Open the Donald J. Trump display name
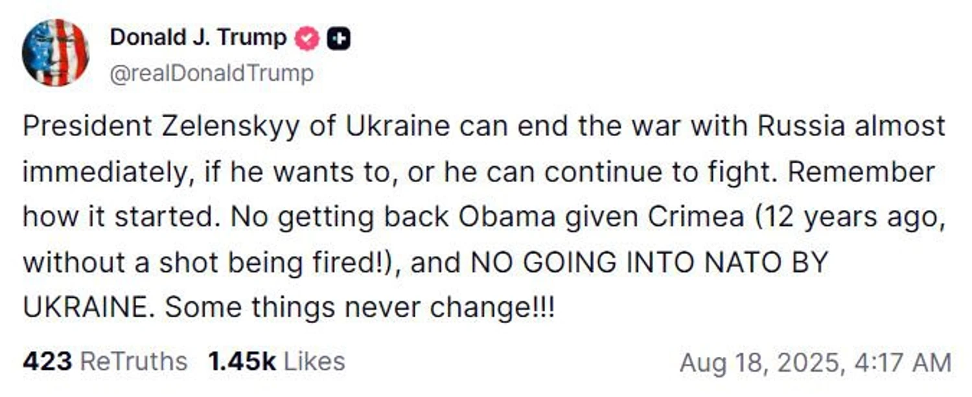Image resolution: width=972 pixels, height=397 pixels. point(198,38)
